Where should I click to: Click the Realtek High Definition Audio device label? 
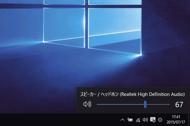(132, 94)
